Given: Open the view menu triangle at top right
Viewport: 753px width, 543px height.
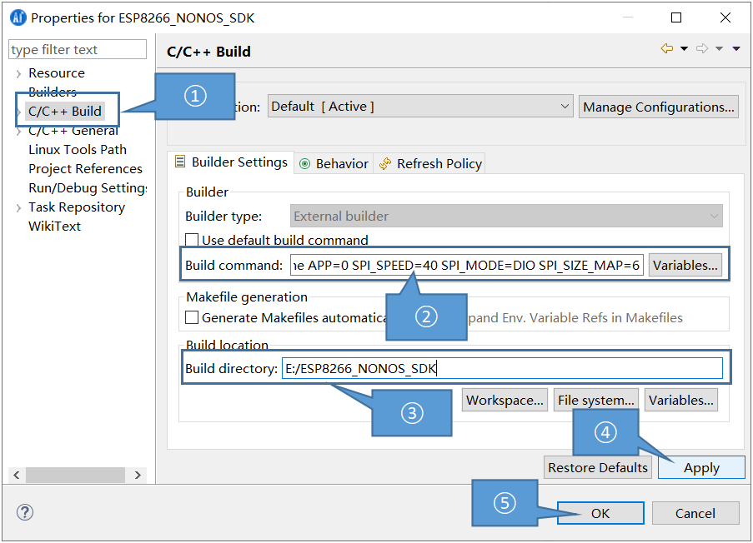Looking at the screenshot, I should click(x=736, y=48).
